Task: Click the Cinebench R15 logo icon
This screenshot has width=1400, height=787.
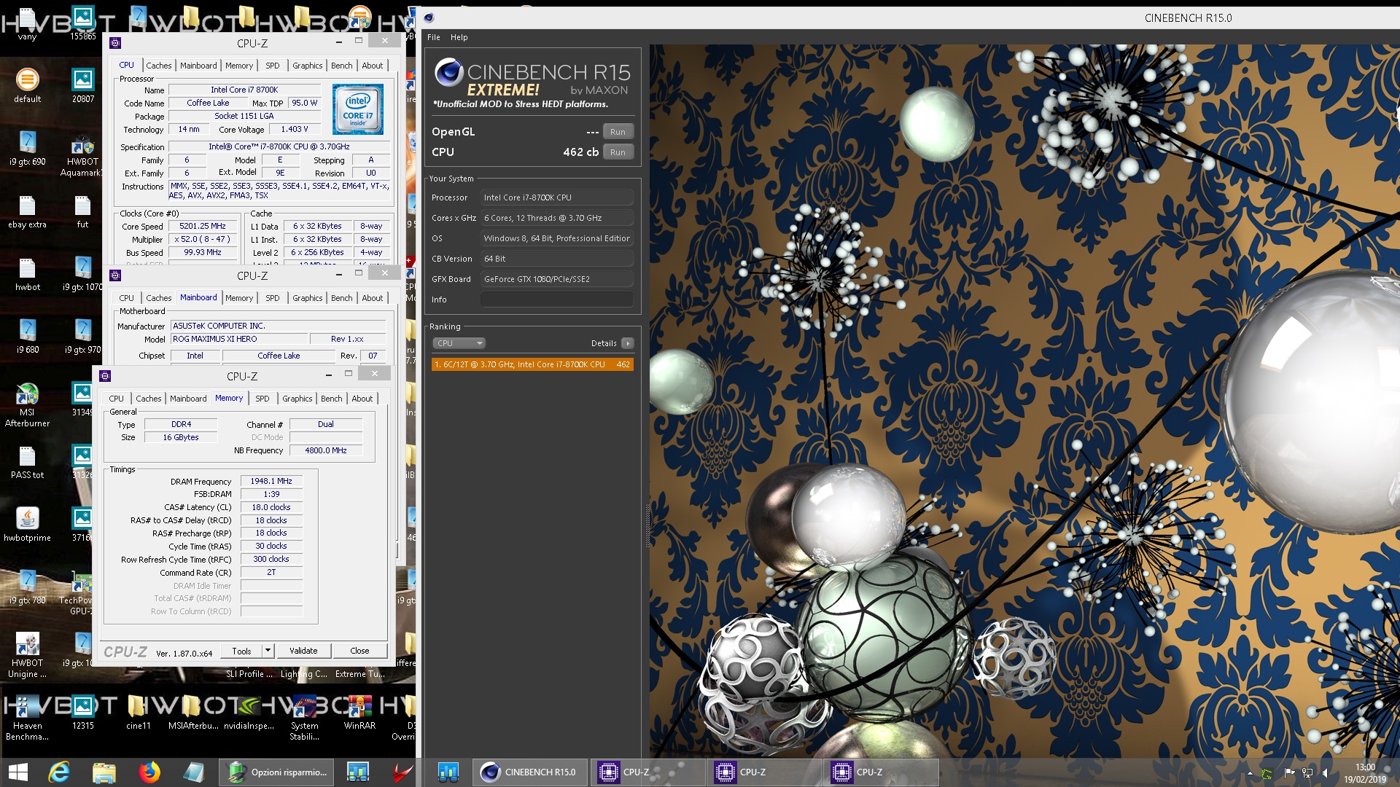Action: [x=448, y=72]
